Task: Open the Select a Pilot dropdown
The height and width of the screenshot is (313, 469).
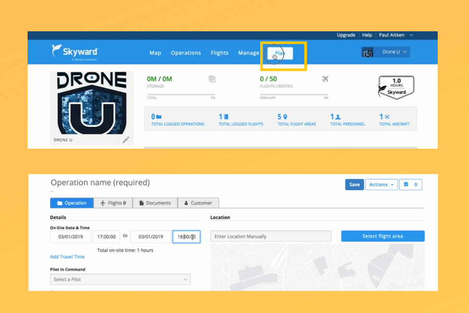Action: pos(120,280)
